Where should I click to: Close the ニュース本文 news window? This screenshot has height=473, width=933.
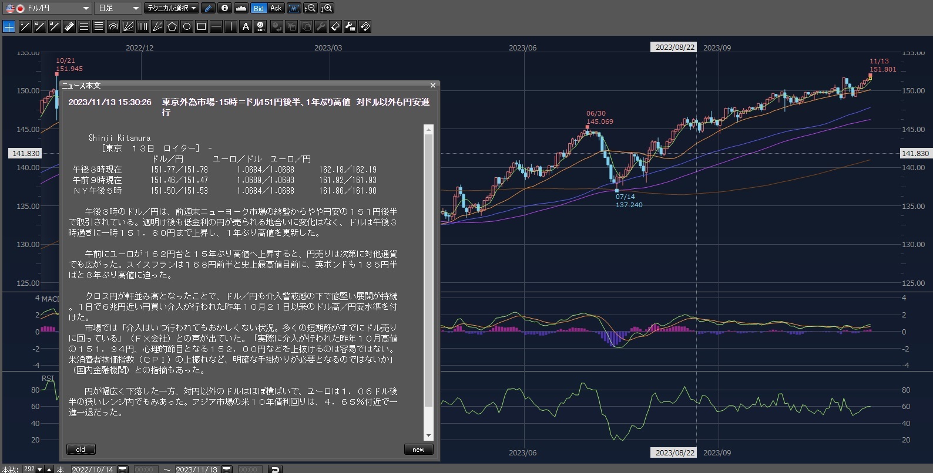coord(433,86)
